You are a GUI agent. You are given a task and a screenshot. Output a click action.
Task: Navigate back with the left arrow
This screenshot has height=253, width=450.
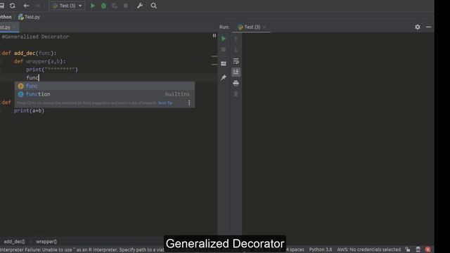(26, 6)
